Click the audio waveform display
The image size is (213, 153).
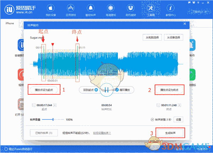pyautogui.click(x=106, y=64)
